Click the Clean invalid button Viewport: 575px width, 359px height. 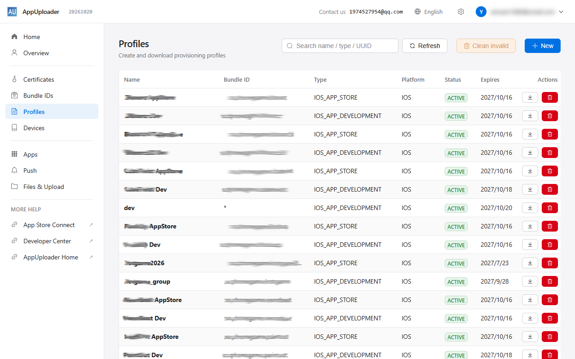(486, 46)
